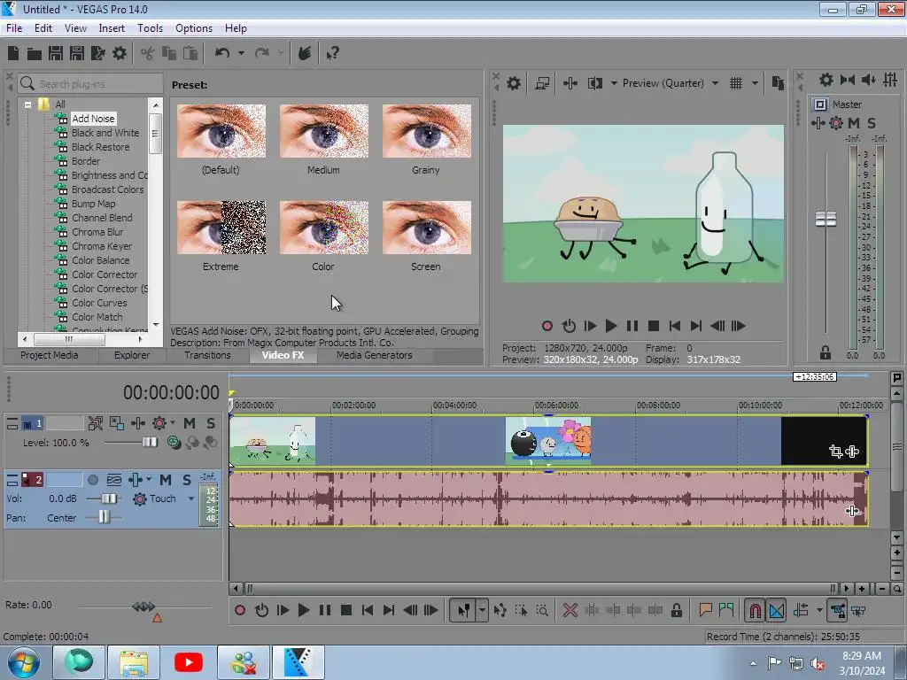907x680 pixels.
Task: Click the Project Properties gear in main toolbar
Action: [x=120, y=53]
